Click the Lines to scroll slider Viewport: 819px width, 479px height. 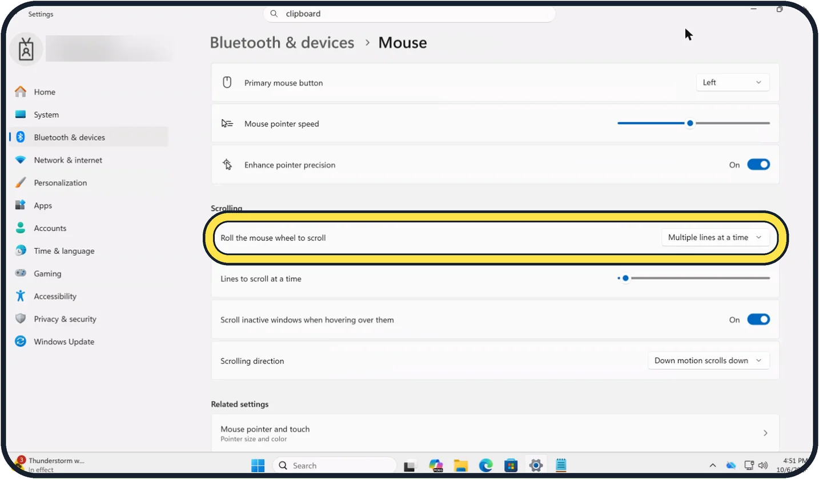point(693,278)
